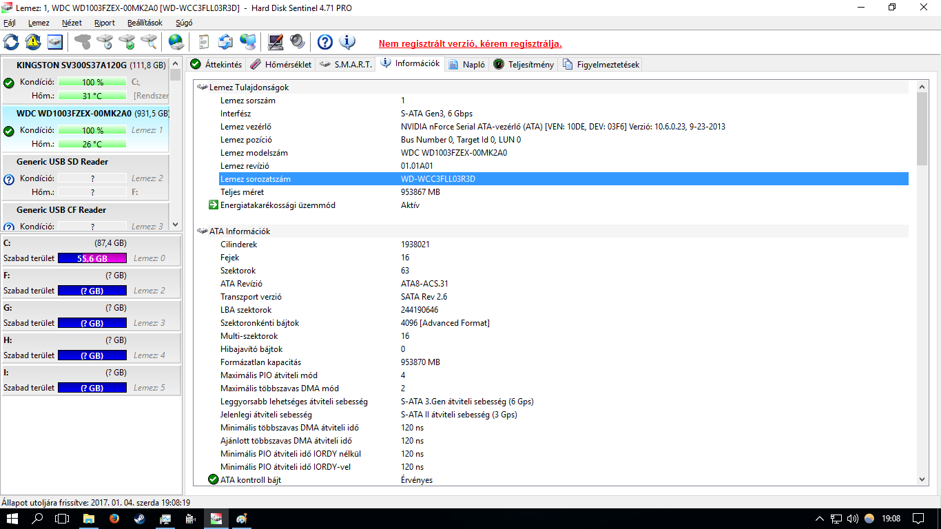Open the Beállítások menu

point(145,23)
